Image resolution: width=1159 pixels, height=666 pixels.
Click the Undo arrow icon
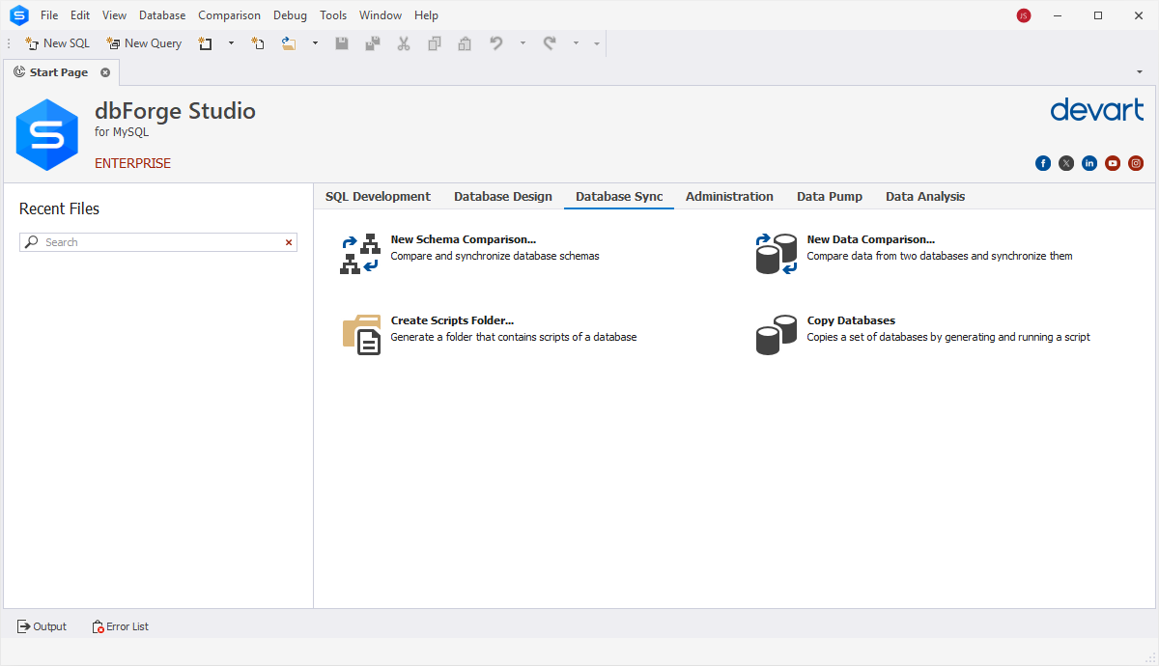point(496,43)
